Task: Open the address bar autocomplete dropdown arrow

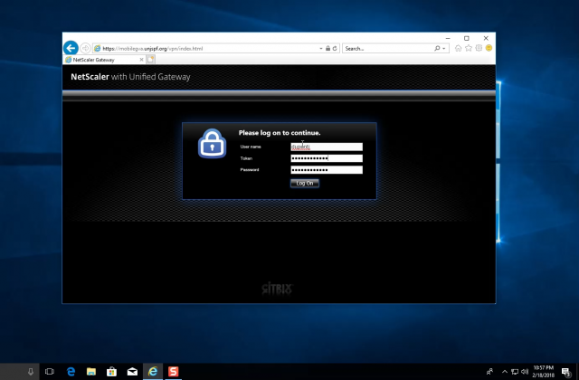Action: pyautogui.click(x=321, y=48)
